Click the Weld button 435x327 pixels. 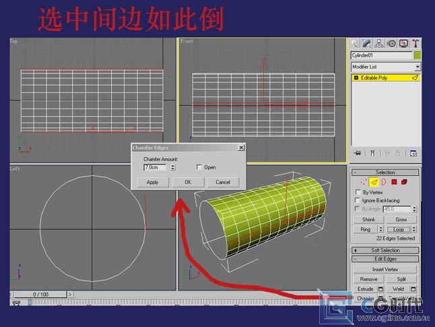tap(399, 289)
